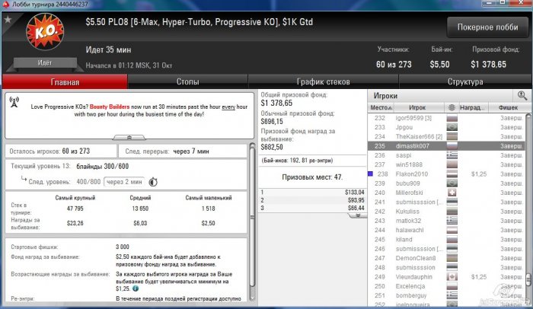Select player kiland row
The height and width of the screenshot is (309, 533).
point(446,239)
